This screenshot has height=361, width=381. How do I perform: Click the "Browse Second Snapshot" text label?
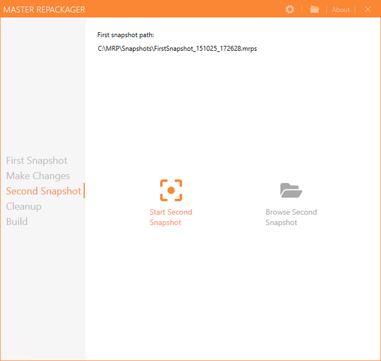291,217
